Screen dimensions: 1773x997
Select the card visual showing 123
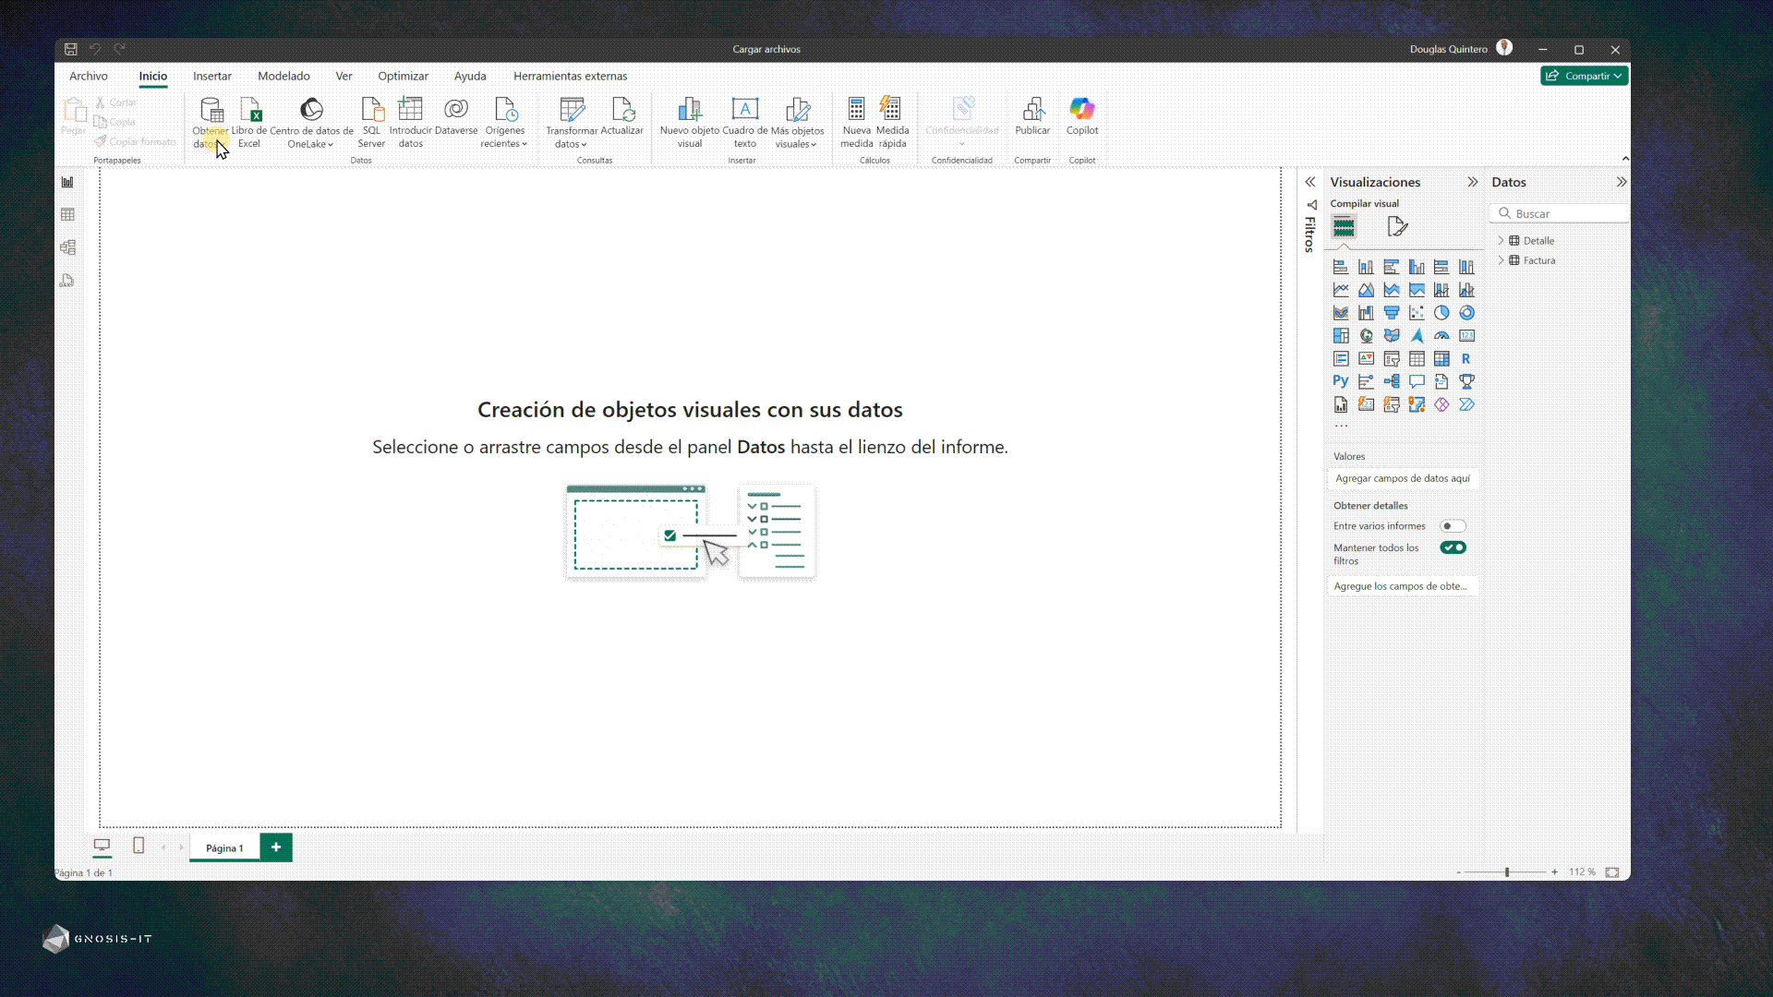(x=1466, y=336)
